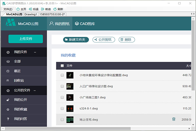
Task: Check the box for s324-8-1.dwg
Action: tap(62, 108)
